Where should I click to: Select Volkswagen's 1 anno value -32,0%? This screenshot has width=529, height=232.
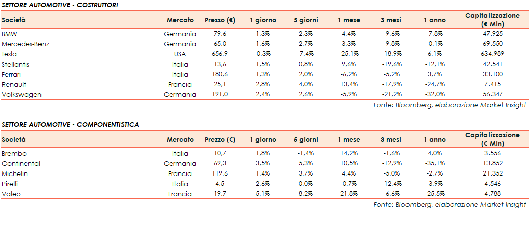pyautogui.click(x=435, y=94)
